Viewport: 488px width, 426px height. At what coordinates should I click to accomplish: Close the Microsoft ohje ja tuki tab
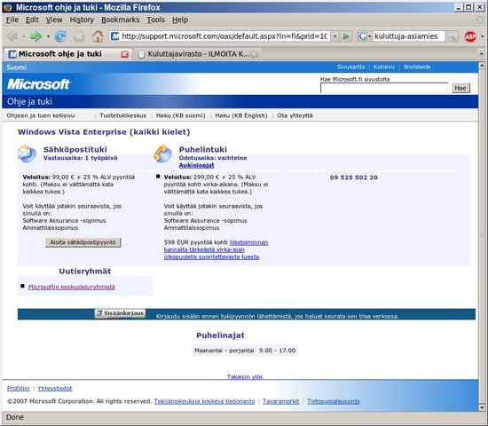point(124,54)
